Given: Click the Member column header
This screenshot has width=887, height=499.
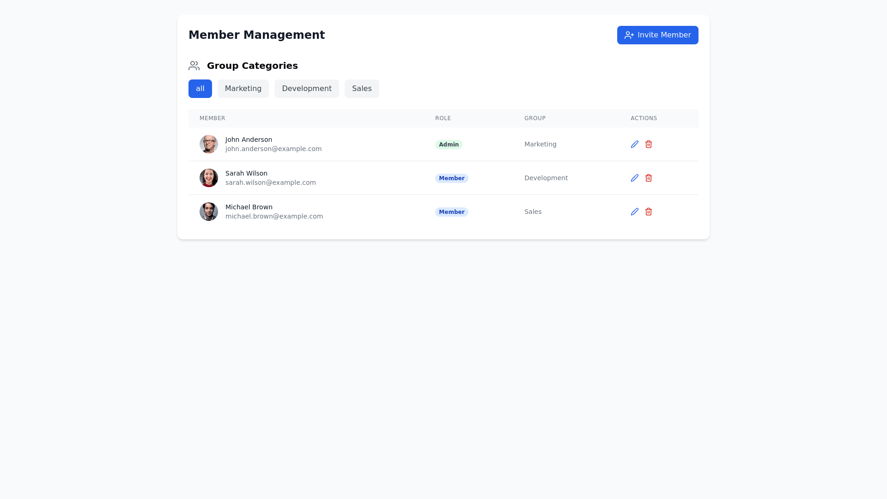Looking at the screenshot, I should pyautogui.click(x=213, y=118).
